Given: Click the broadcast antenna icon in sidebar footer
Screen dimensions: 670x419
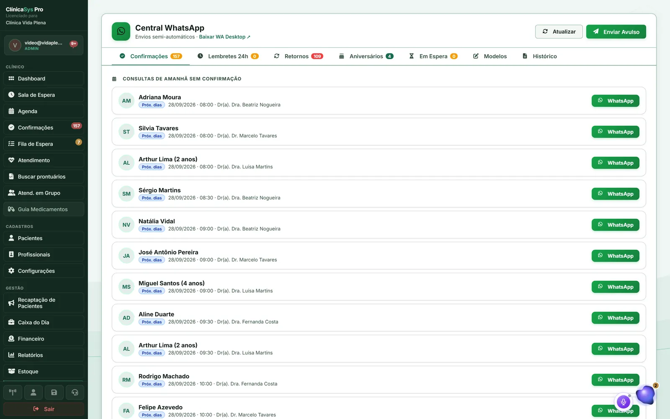Looking at the screenshot, I should (x=13, y=393).
